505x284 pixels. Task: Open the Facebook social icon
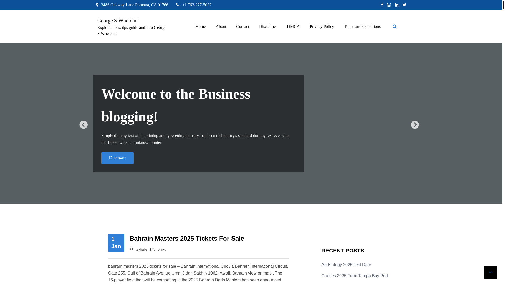tap(382, 5)
